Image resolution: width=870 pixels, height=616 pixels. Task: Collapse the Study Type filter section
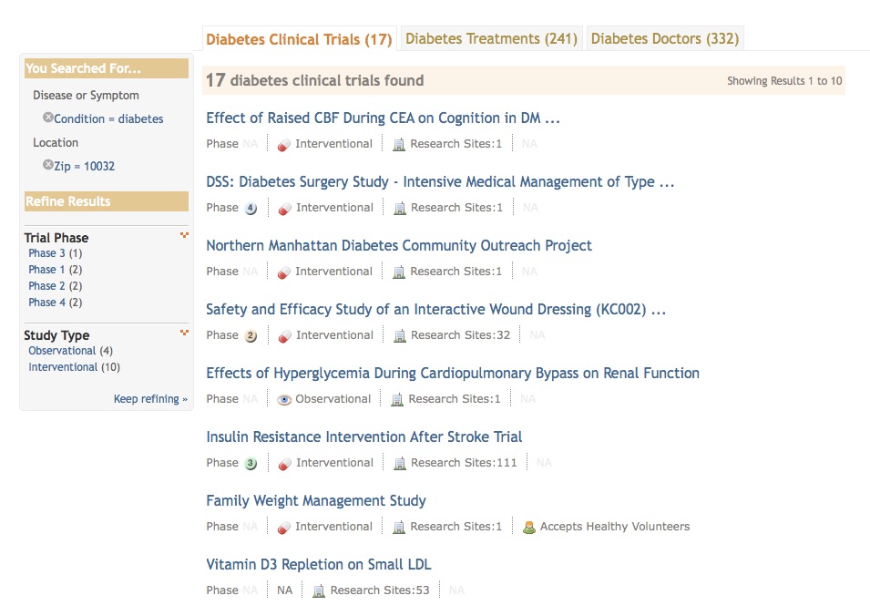pyautogui.click(x=184, y=333)
